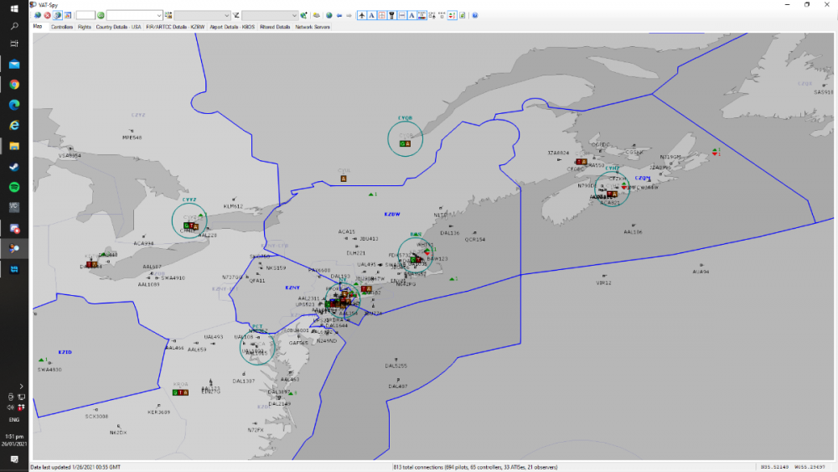
Task: Click the blue back arrow icon
Action: [339, 15]
